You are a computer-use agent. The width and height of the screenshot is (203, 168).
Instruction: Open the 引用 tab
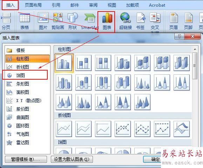point(56,5)
